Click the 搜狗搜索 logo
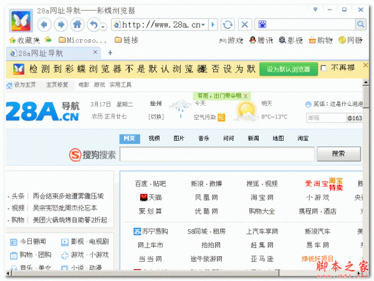Viewport: 374px width, 281px height. [x=92, y=155]
